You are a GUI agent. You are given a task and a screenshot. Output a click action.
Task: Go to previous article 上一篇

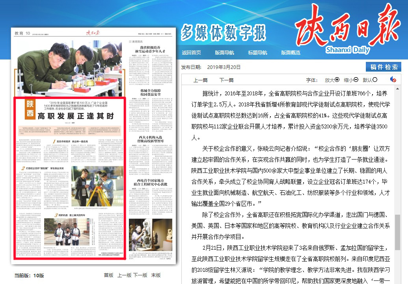[200, 80]
